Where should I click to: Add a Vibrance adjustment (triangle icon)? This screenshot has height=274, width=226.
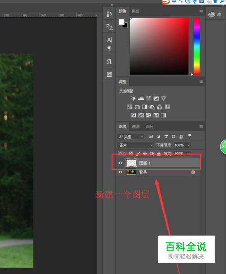coord(163,99)
